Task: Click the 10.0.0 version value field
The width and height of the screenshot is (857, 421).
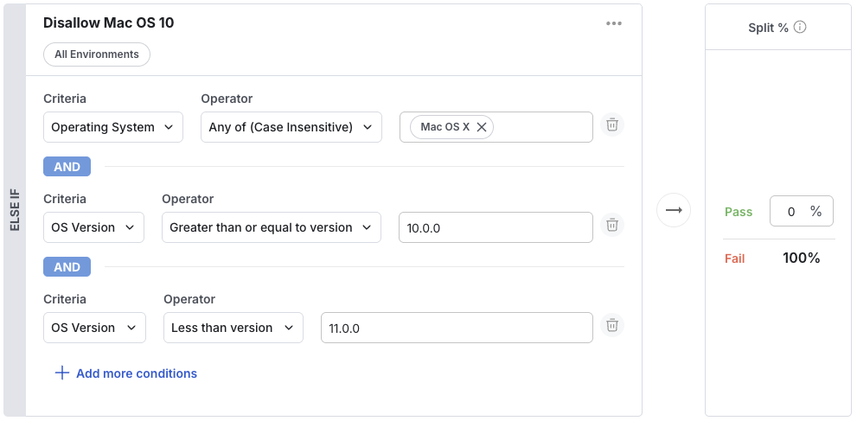Action: (496, 227)
